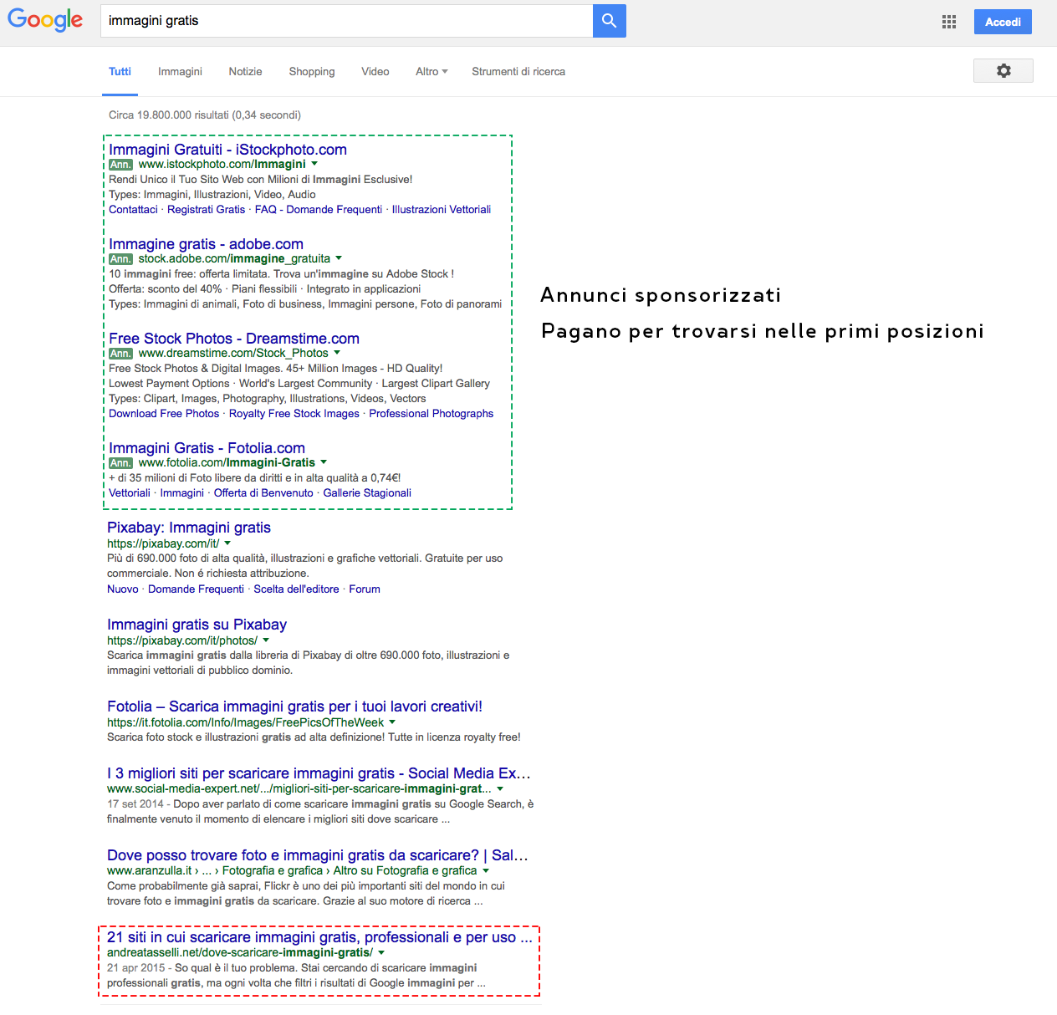Expand the arrow beside the aranzulla.it breadcrumb
Image resolution: width=1057 pixels, height=1015 pixels.
pos(486,870)
